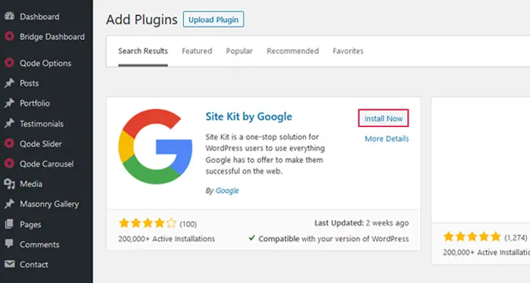The width and height of the screenshot is (530, 283).
Task: Click the Contact envelope icon
Action: (9, 264)
